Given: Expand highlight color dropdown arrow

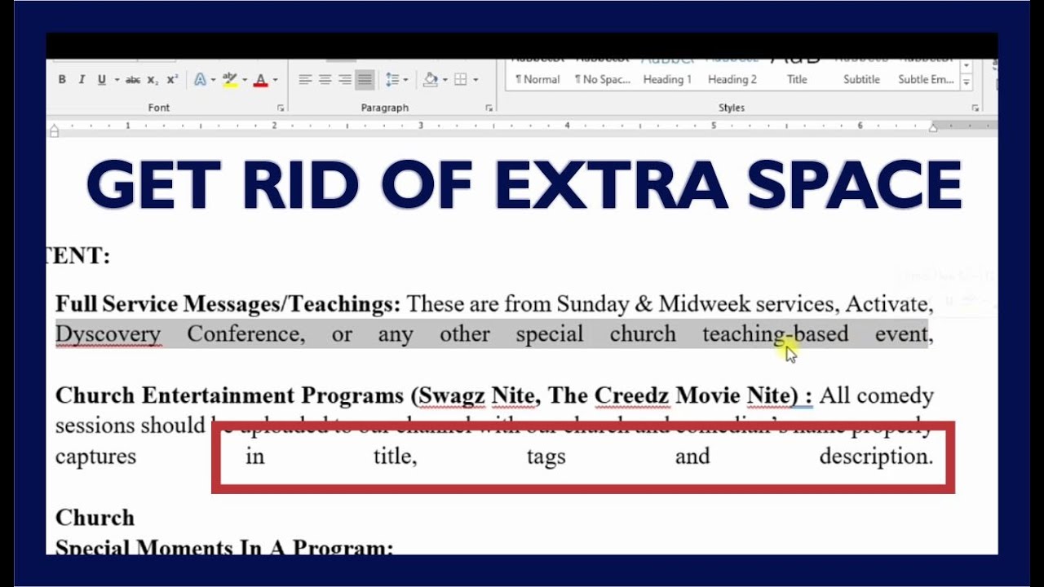Looking at the screenshot, I should click(244, 80).
